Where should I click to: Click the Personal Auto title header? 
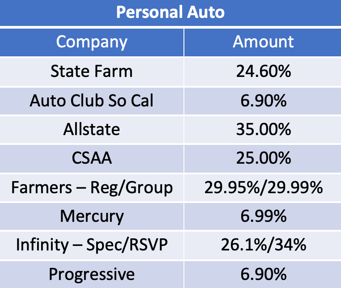(x=170, y=13)
